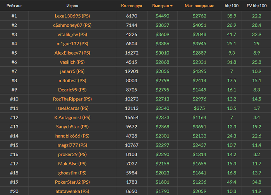
Task: View vasilich (PS) player stats
Action: (x=73, y=62)
